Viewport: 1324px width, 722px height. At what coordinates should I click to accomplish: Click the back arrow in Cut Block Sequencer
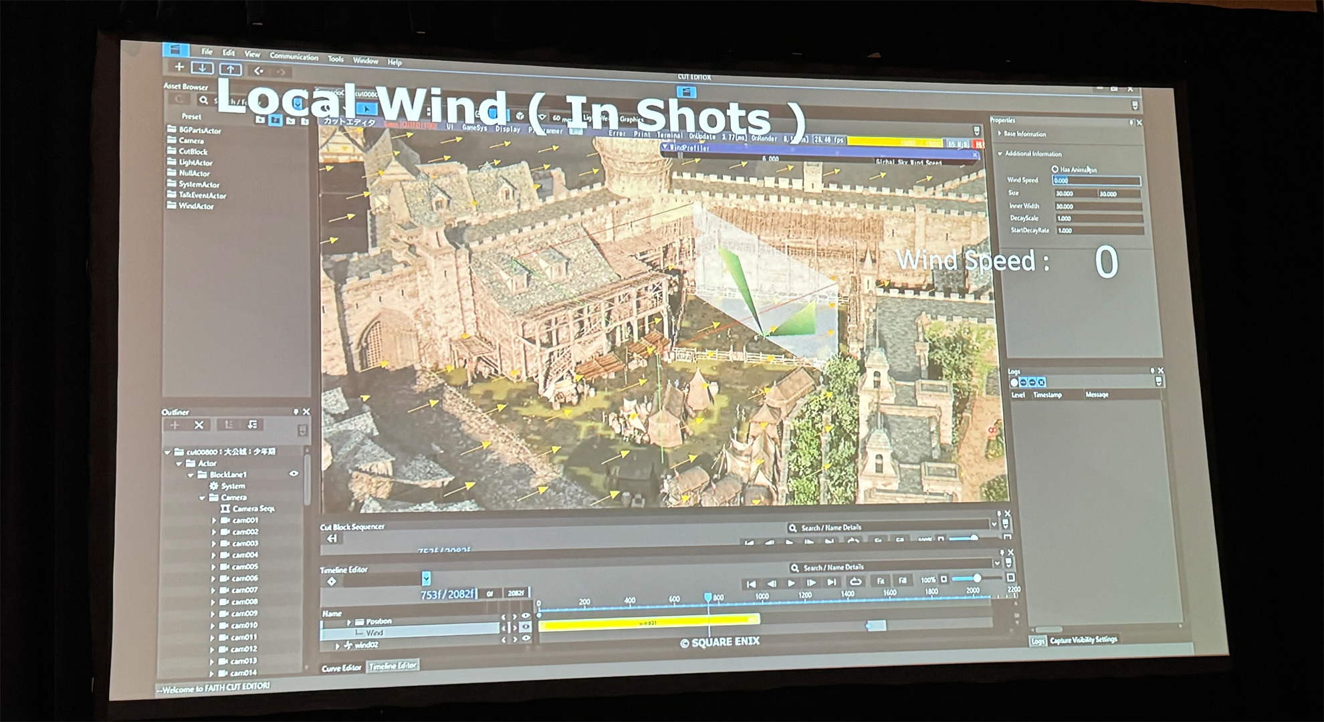tap(332, 539)
